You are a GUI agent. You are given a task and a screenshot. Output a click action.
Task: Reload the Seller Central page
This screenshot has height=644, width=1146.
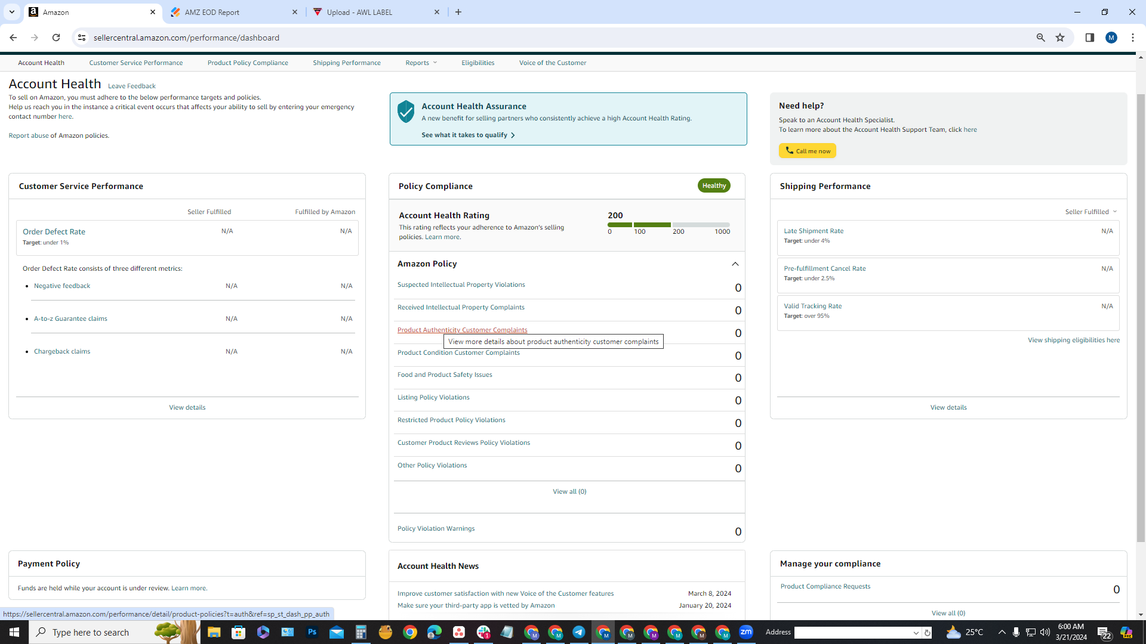click(56, 38)
